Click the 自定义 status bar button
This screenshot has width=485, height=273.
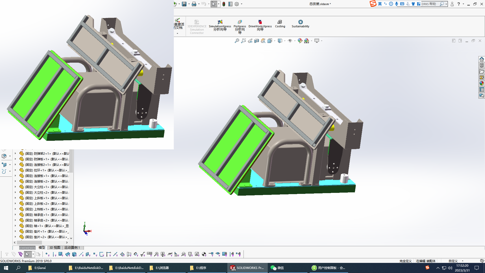[453, 261]
